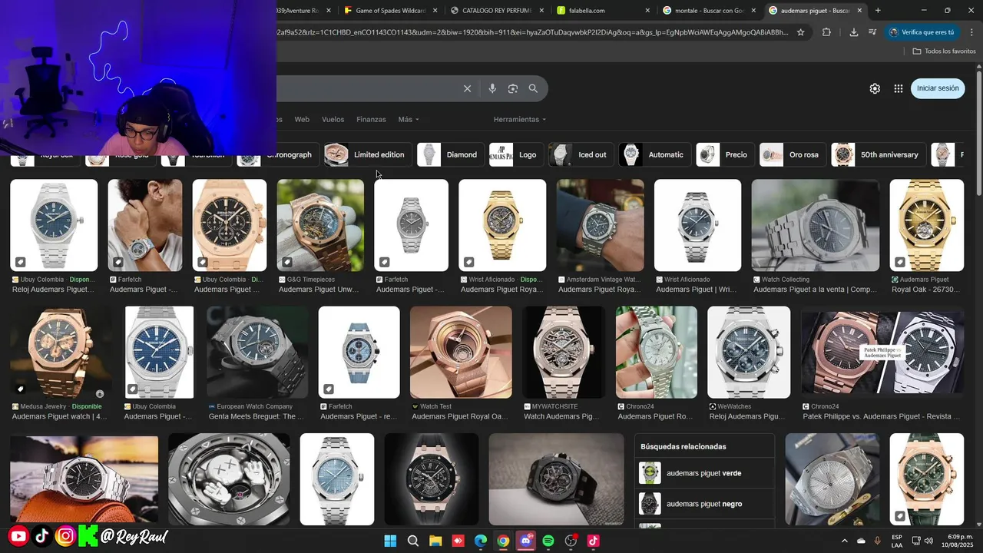Switch to the Finanzas tab
The height and width of the screenshot is (553, 983).
click(x=371, y=119)
